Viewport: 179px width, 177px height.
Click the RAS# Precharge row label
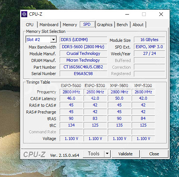[41, 112]
